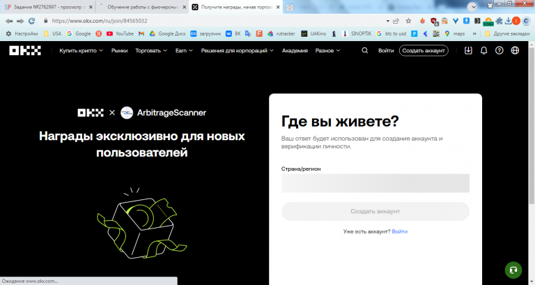Open the blue V extension icon
This screenshot has width=535, height=285.
click(x=456, y=21)
